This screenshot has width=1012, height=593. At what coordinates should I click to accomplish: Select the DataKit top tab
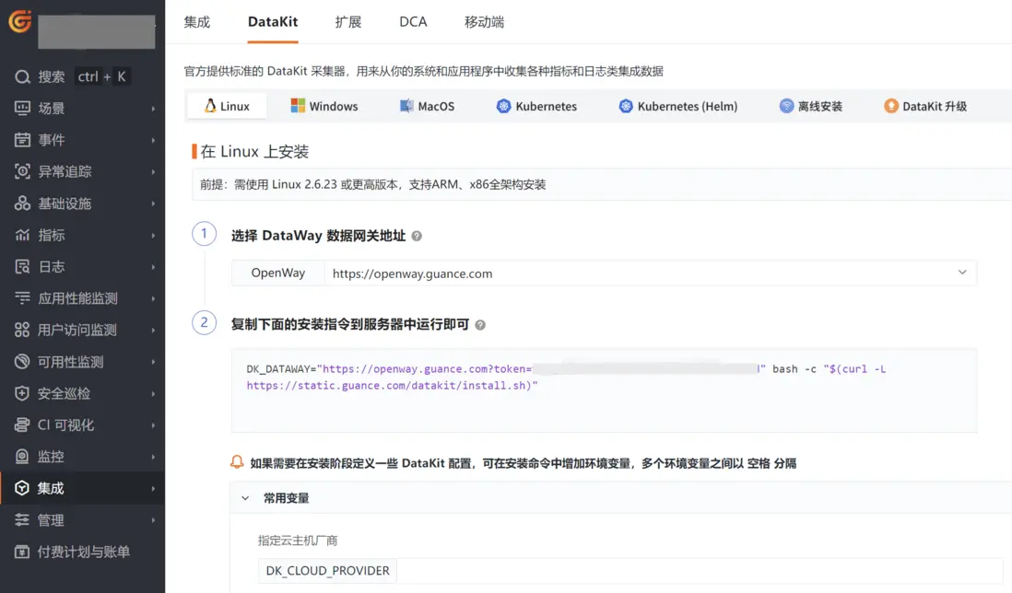coord(273,22)
